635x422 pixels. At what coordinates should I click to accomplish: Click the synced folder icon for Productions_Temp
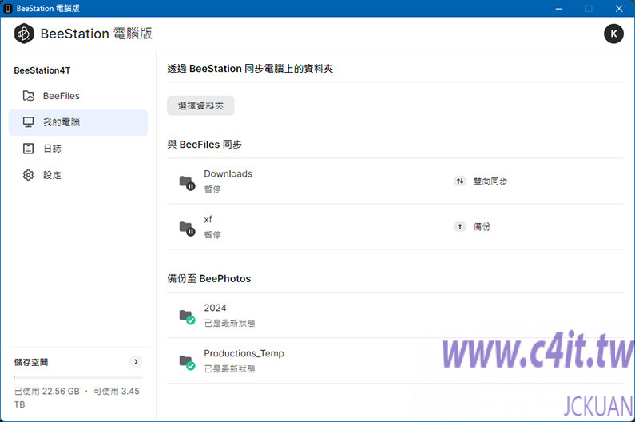click(x=187, y=363)
